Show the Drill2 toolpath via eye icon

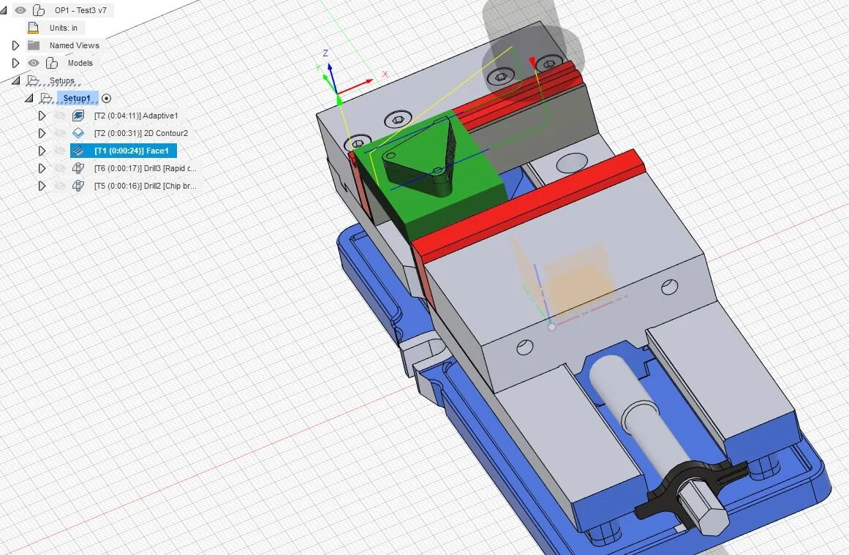[x=60, y=185]
